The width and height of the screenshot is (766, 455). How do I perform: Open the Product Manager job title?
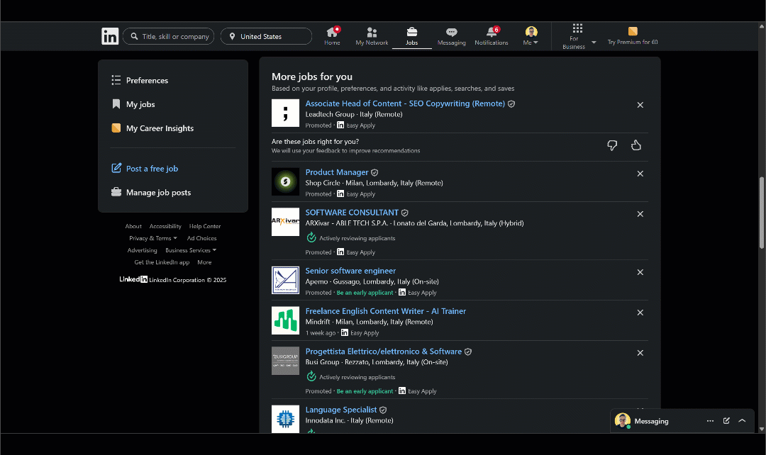[337, 172]
